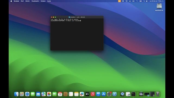Open Control Center from the menu bar

click(x=147, y=1)
